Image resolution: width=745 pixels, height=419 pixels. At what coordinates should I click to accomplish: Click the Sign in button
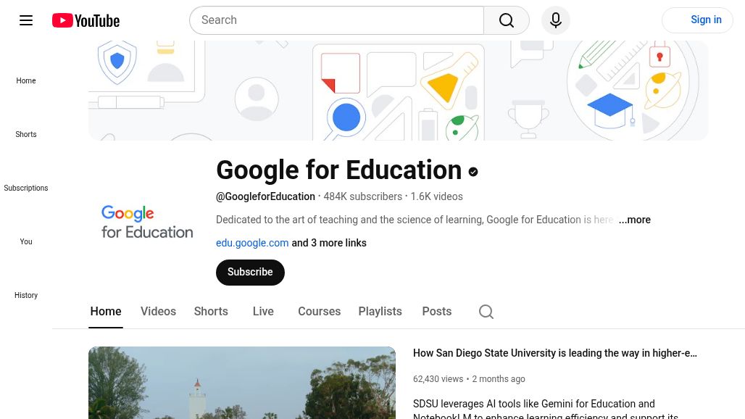pyautogui.click(x=697, y=20)
